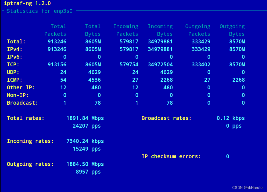Click the 'Outgoing rates:' label

tap(30, 164)
